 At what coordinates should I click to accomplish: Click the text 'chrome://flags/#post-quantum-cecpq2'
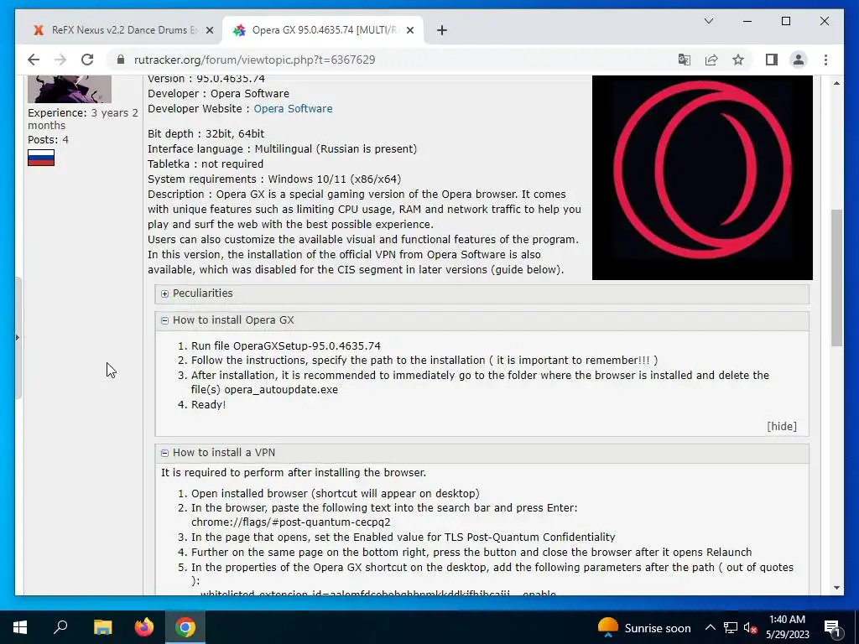[291, 522]
